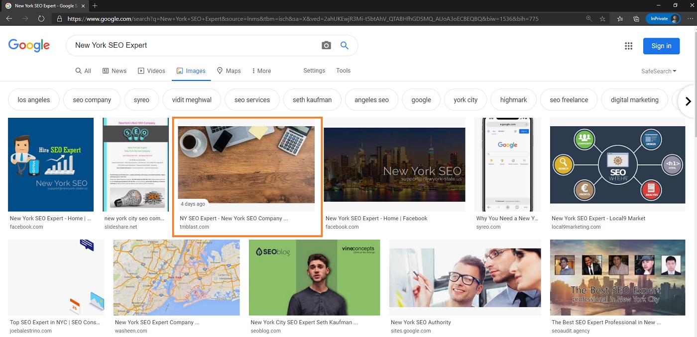Click the browser address bar URL
Image resolution: width=697 pixels, height=337 pixels.
(303, 19)
